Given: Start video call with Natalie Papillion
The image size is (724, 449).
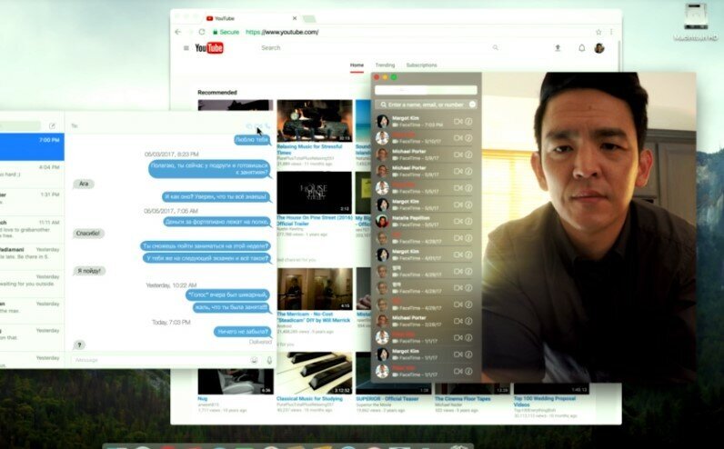Looking at the screenshot, I should pos(458,222).
